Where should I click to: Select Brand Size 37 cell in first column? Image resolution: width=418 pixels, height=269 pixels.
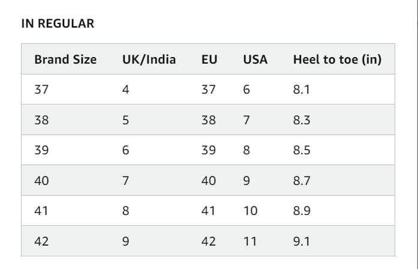tap(42, 89)
